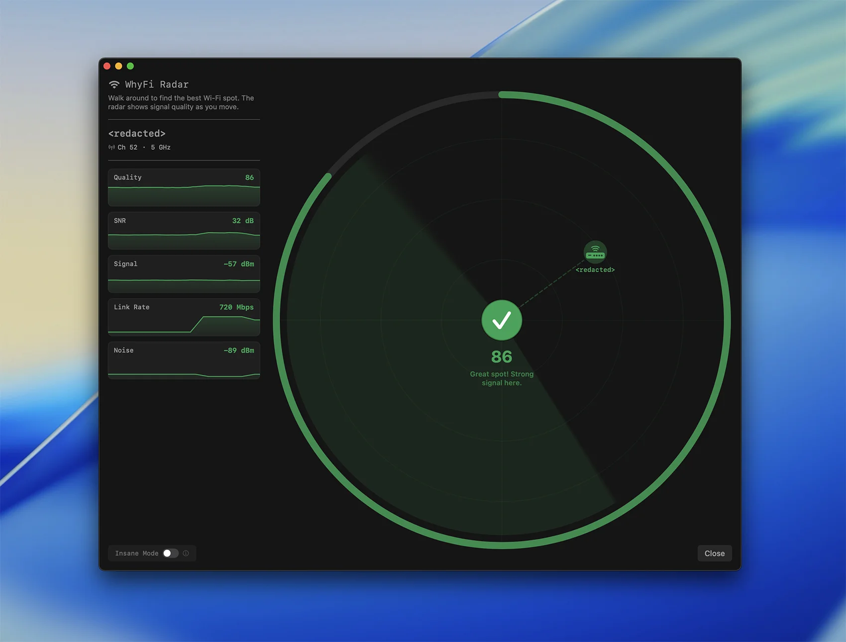Click the red window close button
Viewport: 846px width, 642px height.
[107, 66]
